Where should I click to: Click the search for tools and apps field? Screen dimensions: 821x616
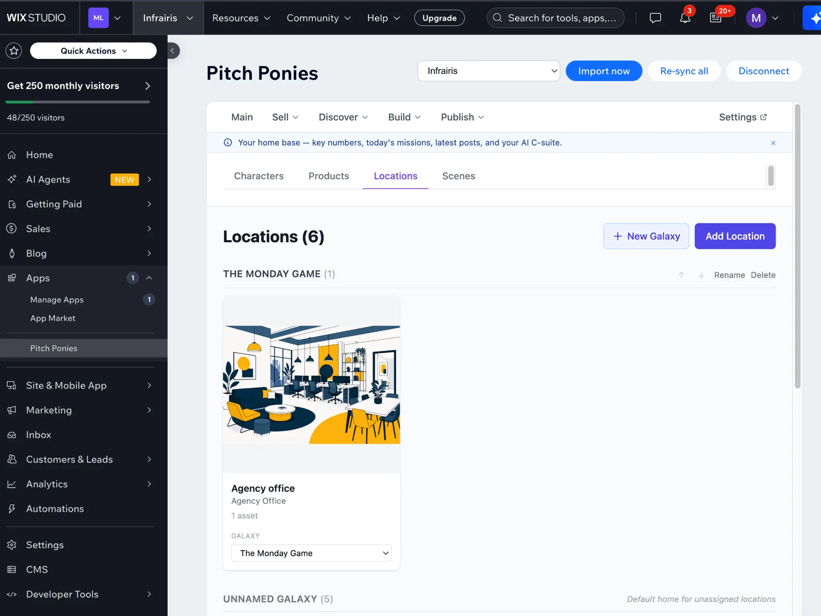click(x=555, y=18)
